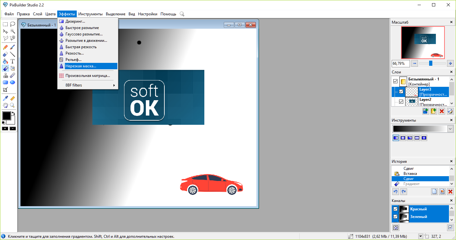Pick the Eraser tool
Screen dimensions: 456x240
point(5,54)
